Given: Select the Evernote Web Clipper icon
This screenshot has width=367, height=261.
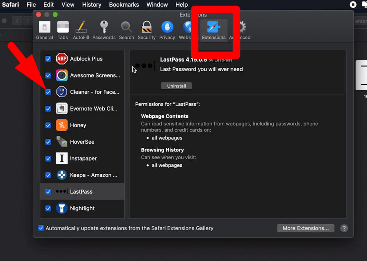Looking at the screenshot, I should [x=62, y=108].
